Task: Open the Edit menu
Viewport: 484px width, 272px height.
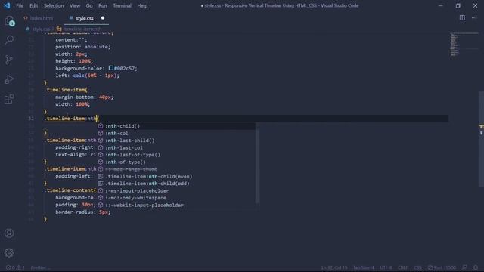Action: coord(33,5)
